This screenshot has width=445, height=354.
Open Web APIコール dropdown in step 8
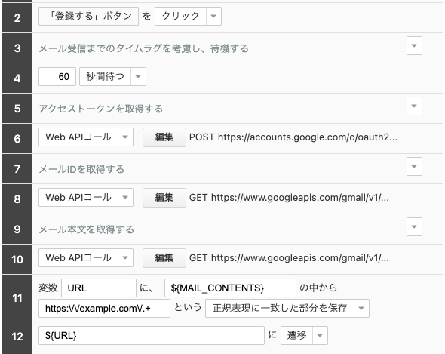[125, 197]
